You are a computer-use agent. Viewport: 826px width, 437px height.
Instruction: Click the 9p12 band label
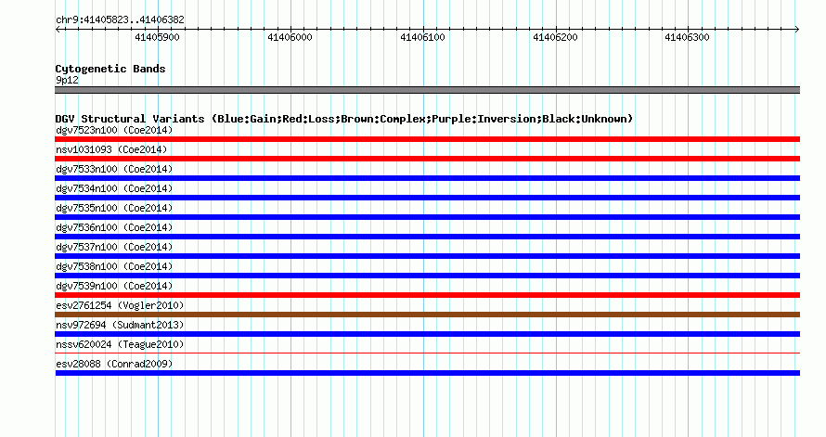[x=67, y=80]
